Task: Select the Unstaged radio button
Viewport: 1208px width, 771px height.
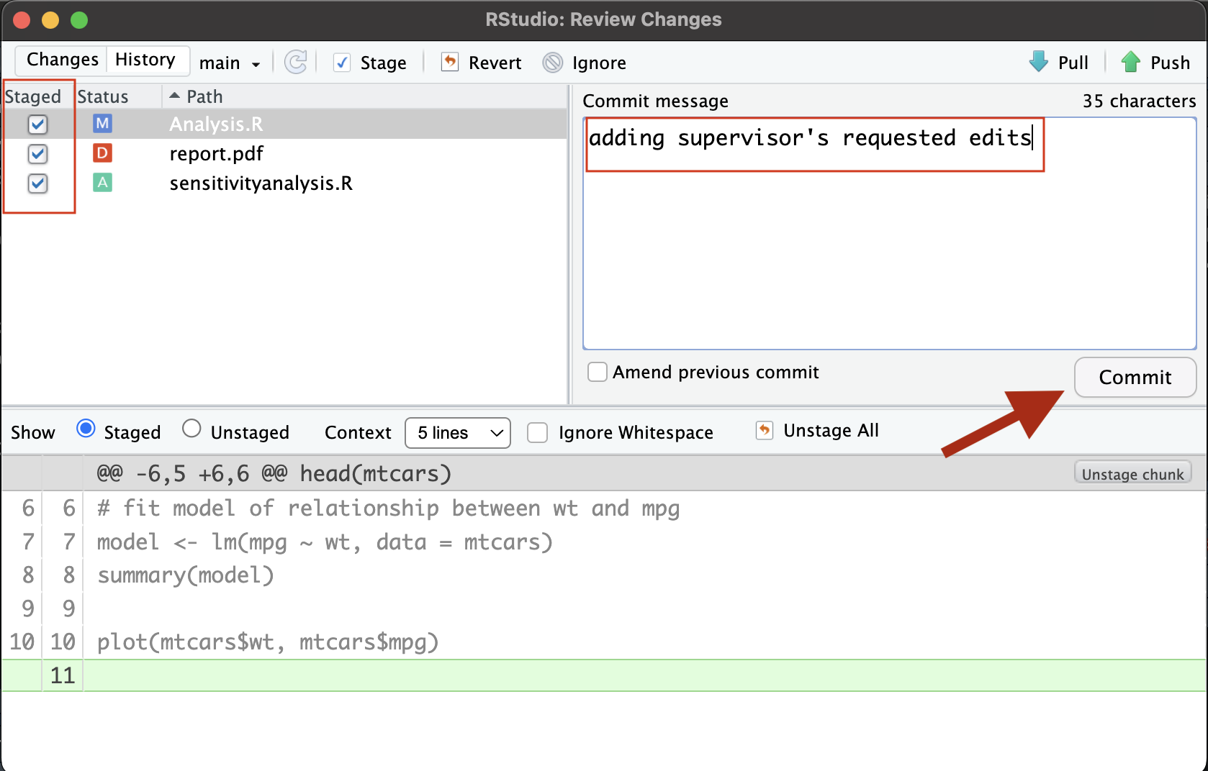Action: coord(191,429)
